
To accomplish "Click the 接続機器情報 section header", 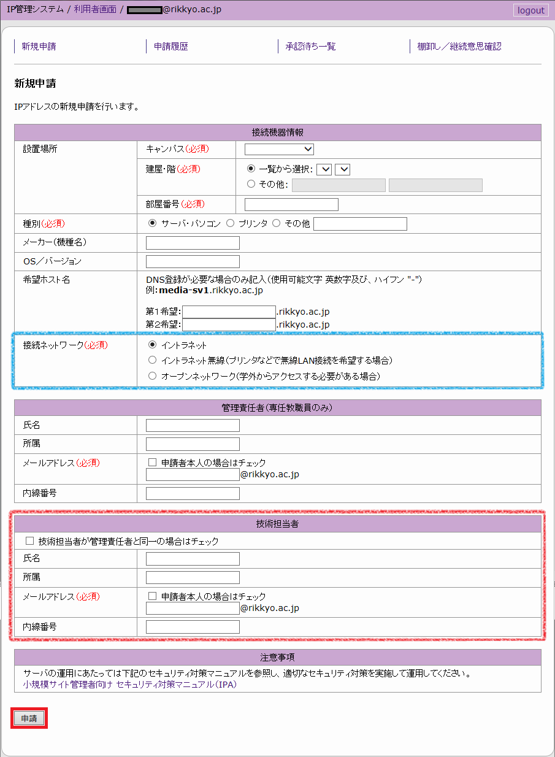I will click(x=278, y=133).
